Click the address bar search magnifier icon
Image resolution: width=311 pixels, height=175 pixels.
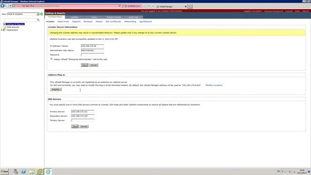click(x=120, y=6)
